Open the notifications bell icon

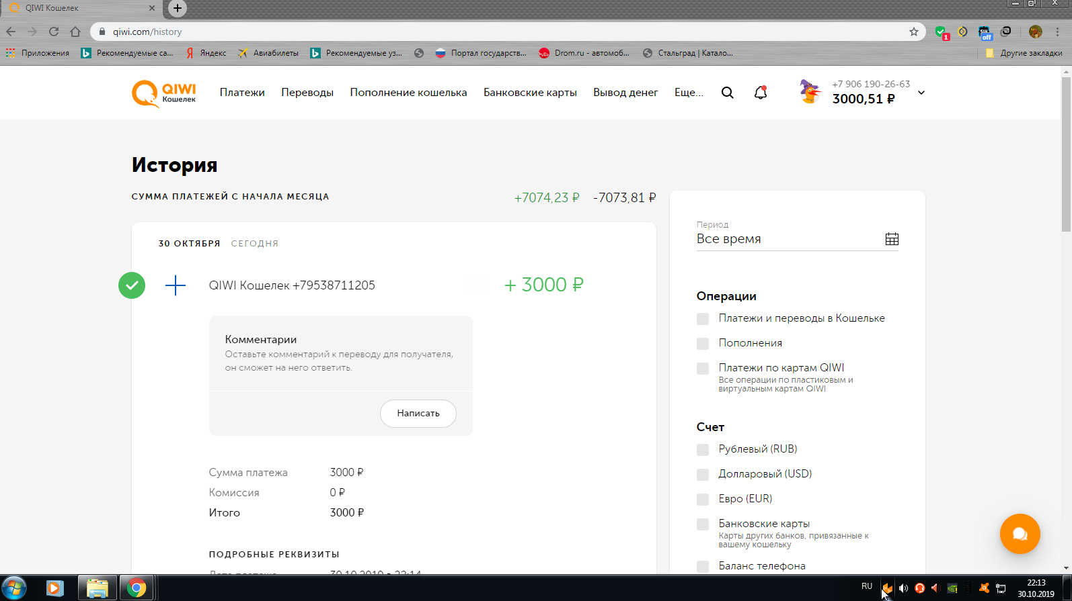point(761,93)
